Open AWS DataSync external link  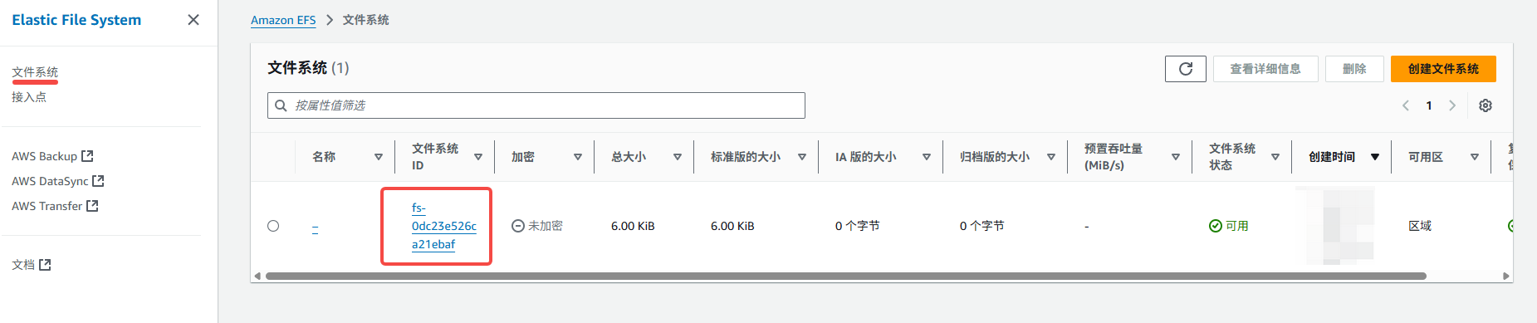pyautogui.click(x=57, y=181)
